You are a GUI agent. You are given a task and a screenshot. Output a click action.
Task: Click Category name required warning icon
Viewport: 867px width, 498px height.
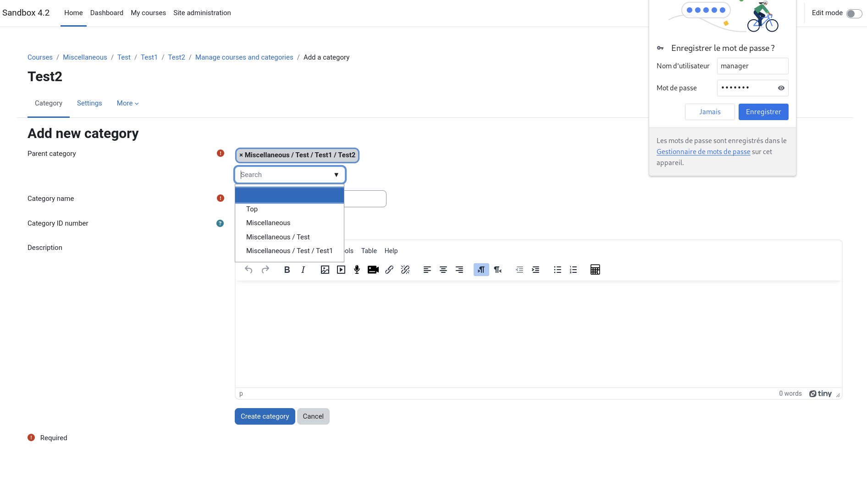click(x=221, y=198)
